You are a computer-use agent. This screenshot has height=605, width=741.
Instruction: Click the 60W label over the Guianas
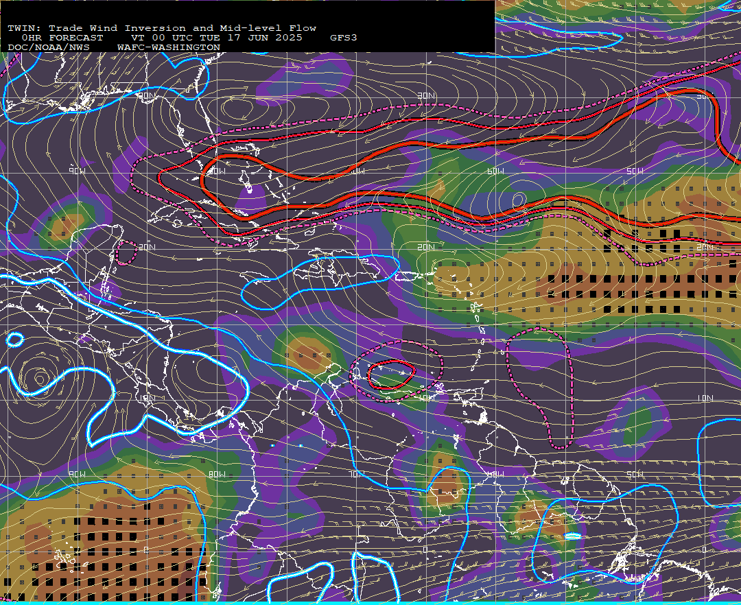point(495,474)
